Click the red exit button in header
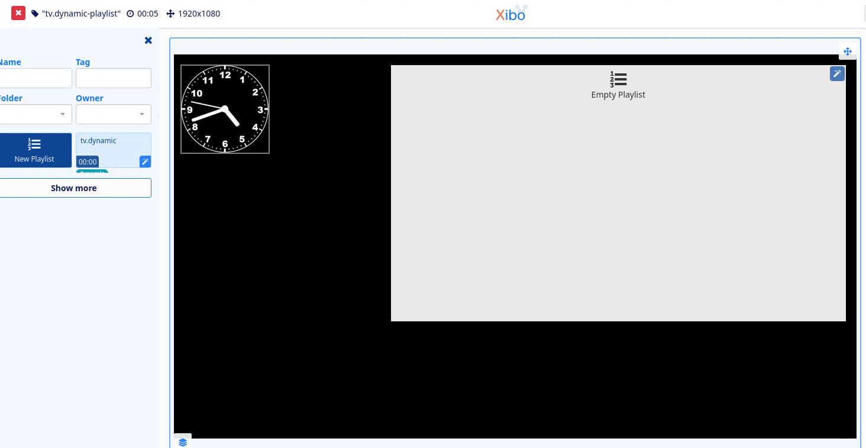Screen dimensions: 866x448 (x=18, y=13)
